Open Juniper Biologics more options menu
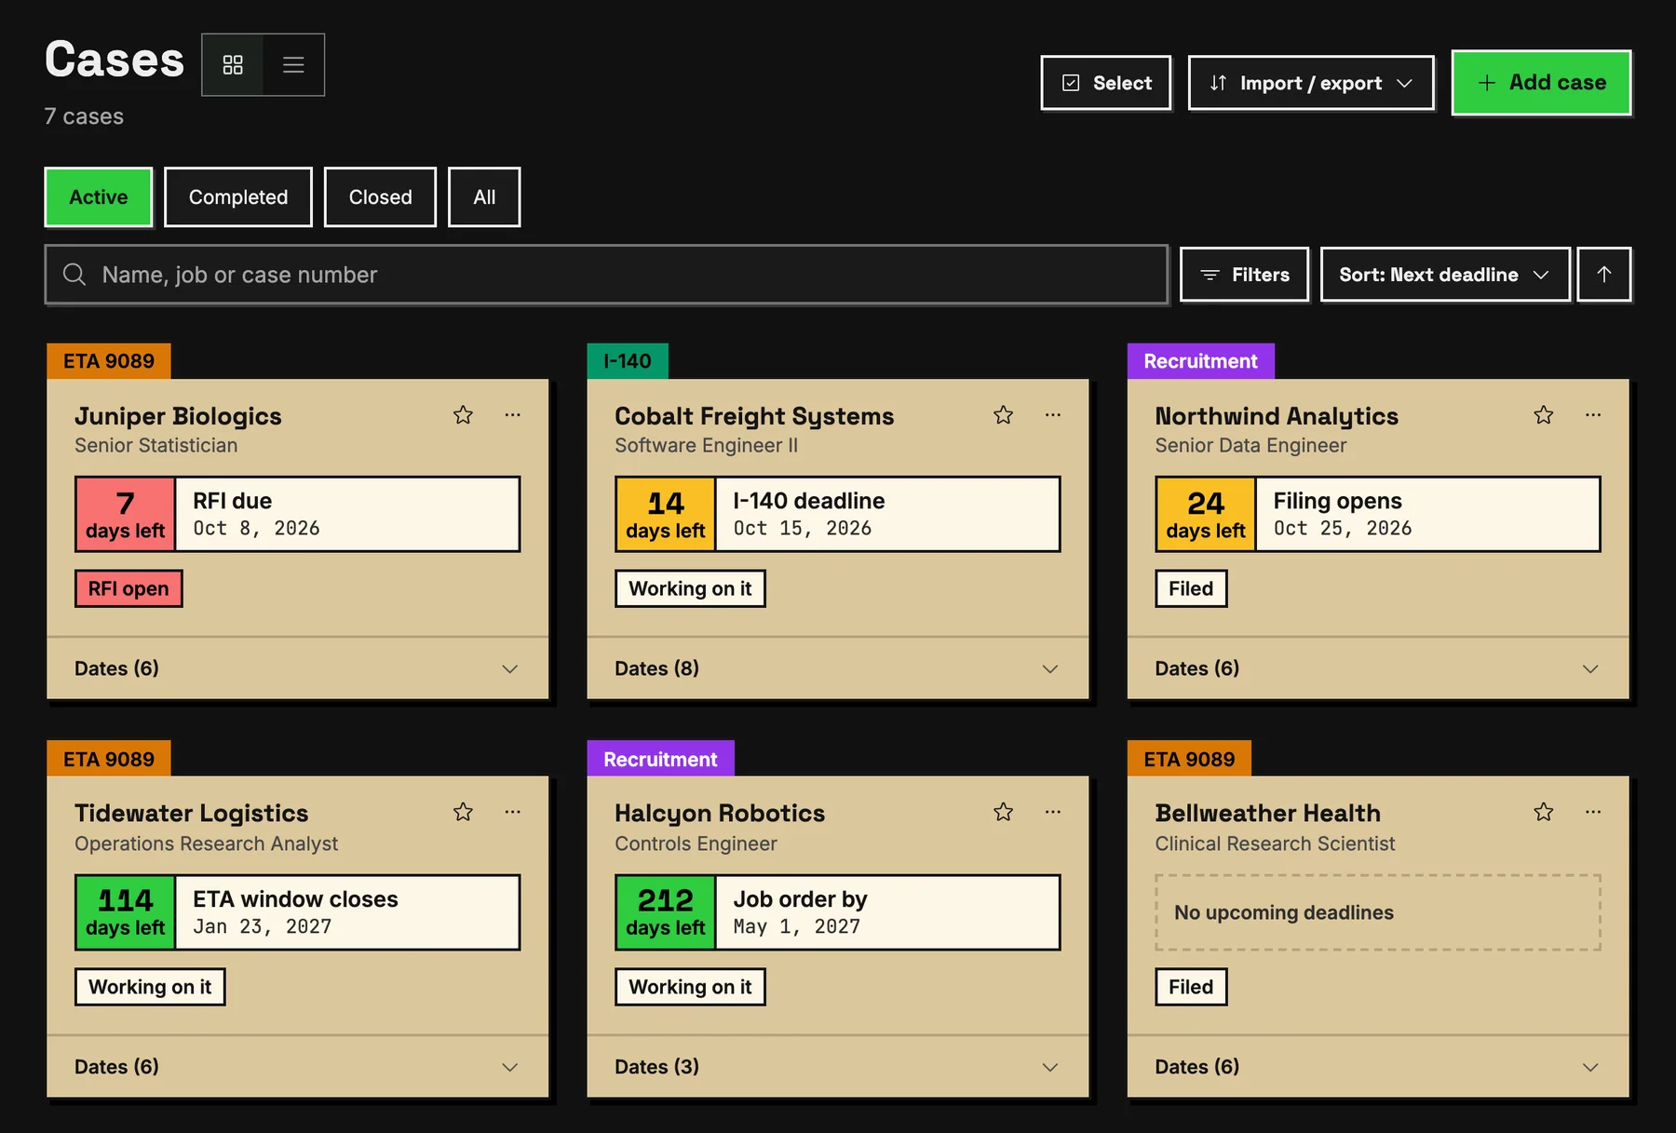The image size is (1676, 1133). (513, 415)
